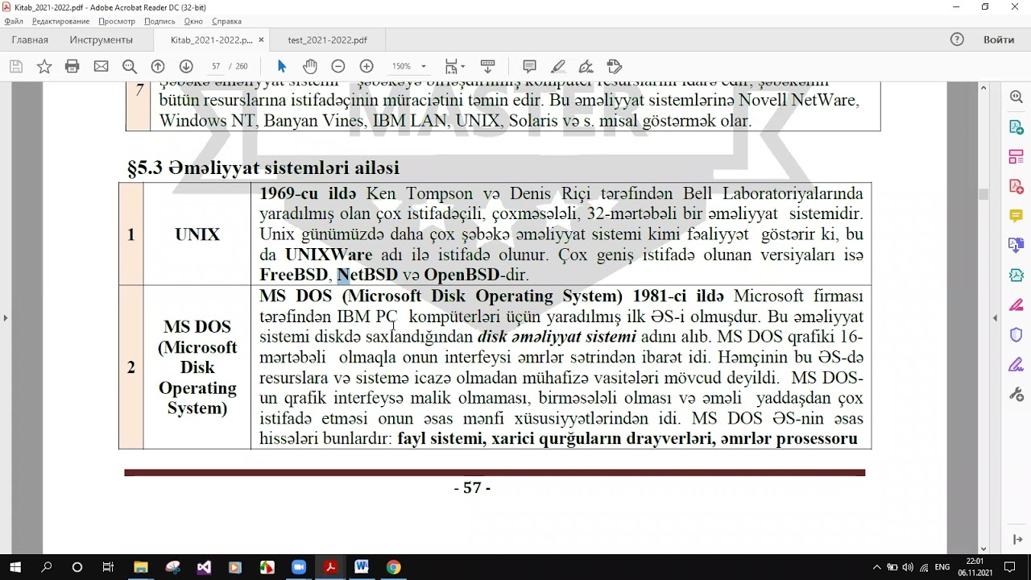Expand the left navigation pane arrow

[5, 318]
